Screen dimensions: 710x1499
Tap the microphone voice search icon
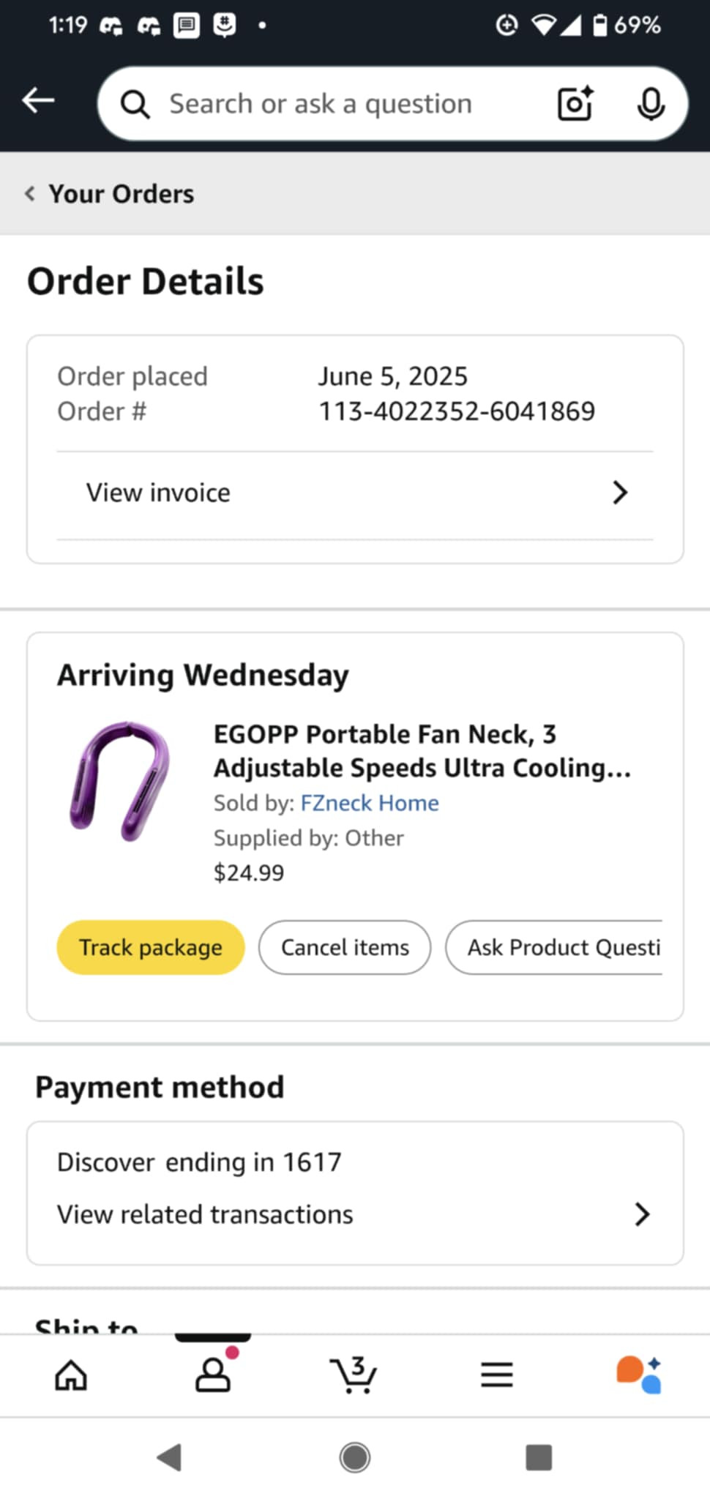click(650, 104)
